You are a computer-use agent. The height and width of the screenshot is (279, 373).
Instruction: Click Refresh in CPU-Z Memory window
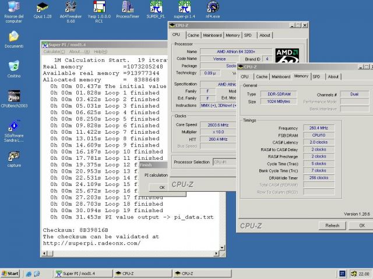pyautogui.click(x=332, y=226)
